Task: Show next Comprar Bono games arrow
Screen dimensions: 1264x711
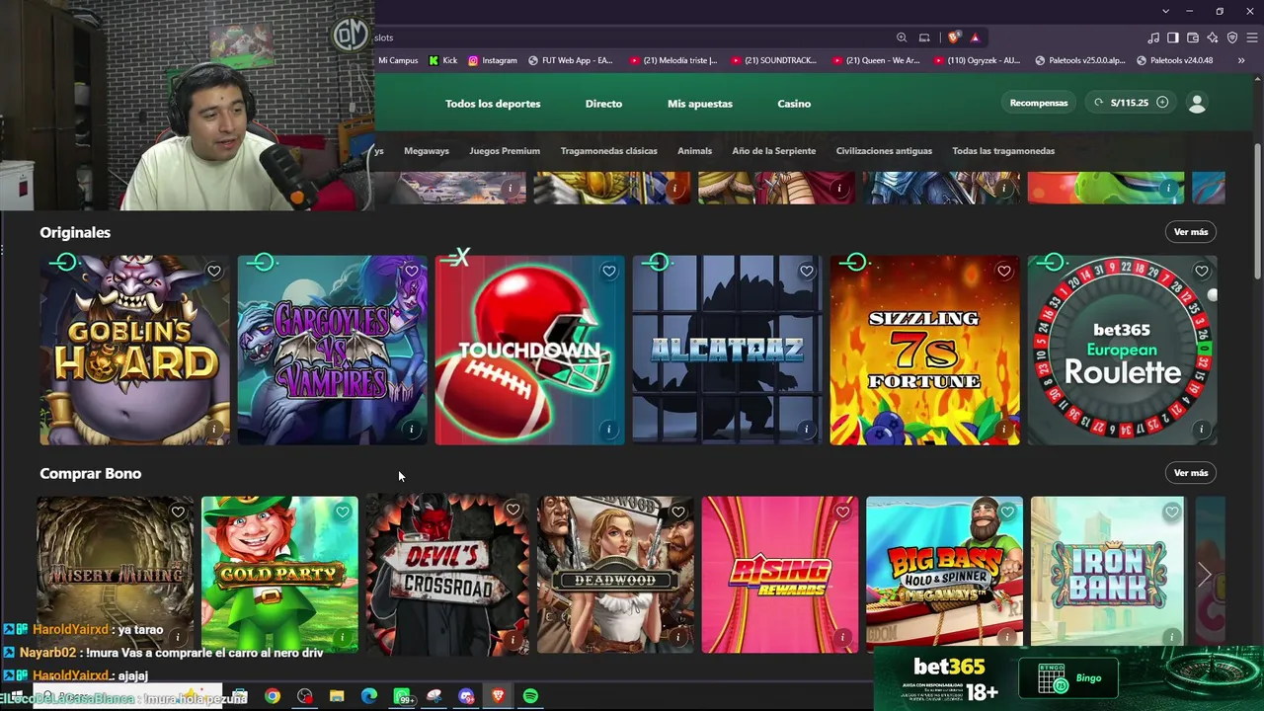Action: (x=1204, y=575)
